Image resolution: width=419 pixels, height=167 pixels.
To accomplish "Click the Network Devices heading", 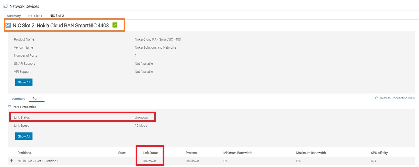I will tap(24, 6).
